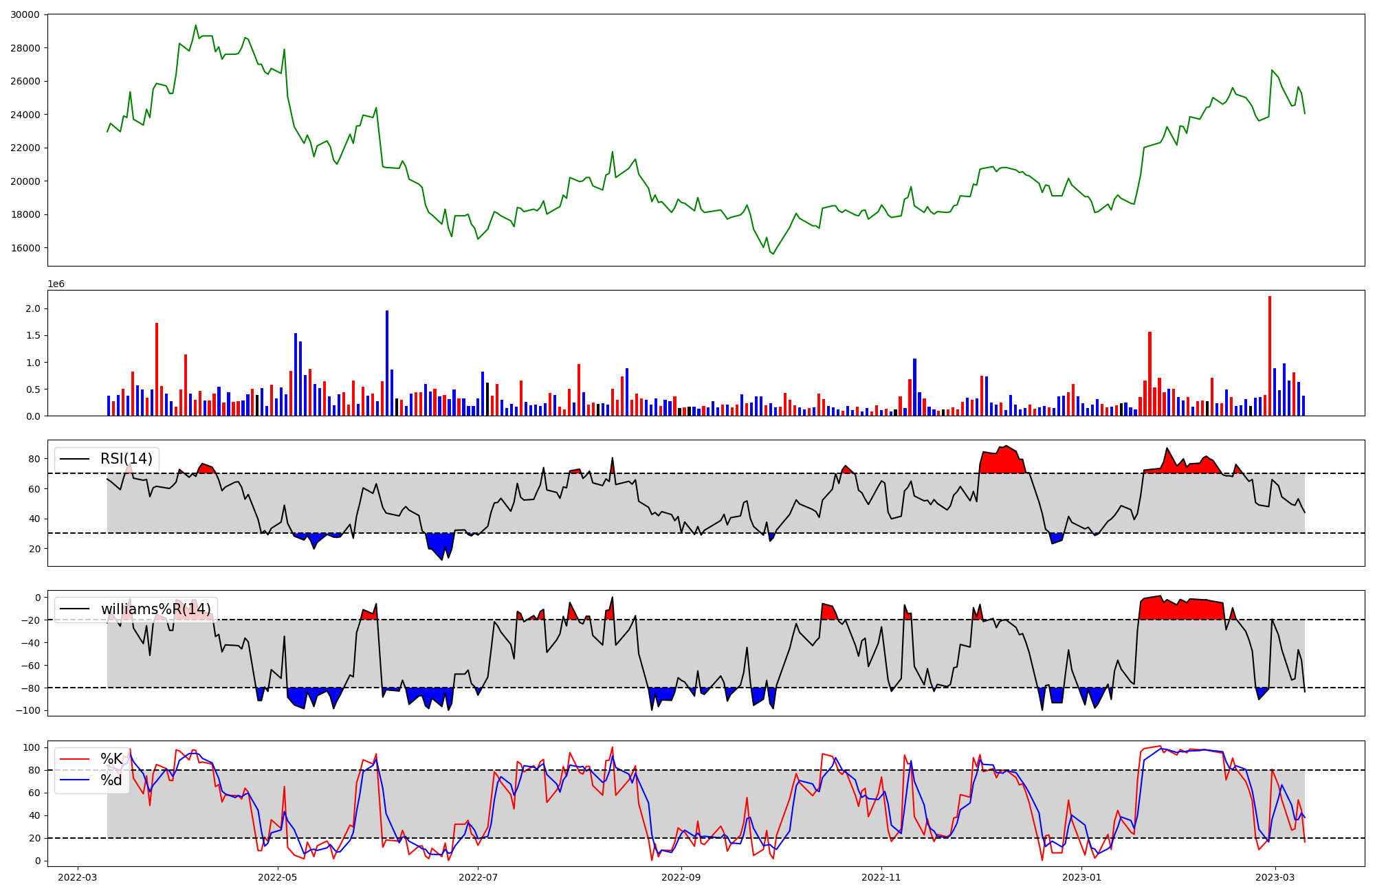
Task: Click the 16000 price axis tick label
Action: 25,248
